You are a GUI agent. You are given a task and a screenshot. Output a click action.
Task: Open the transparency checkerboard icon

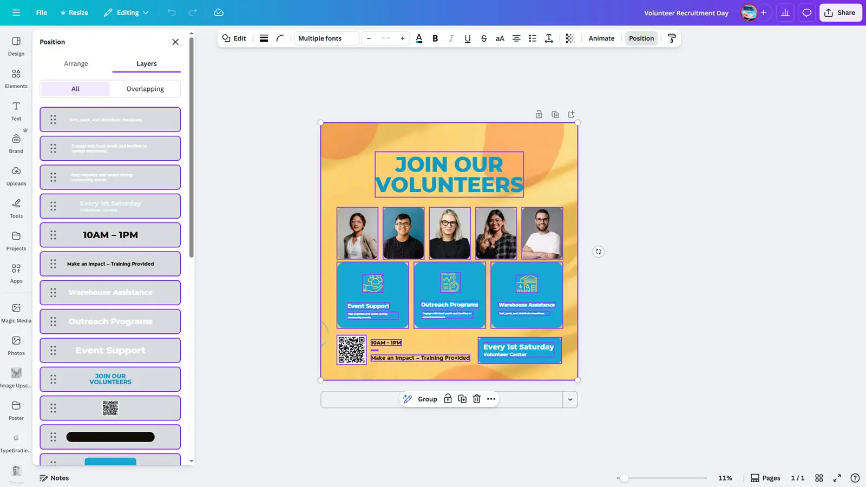tap(570, 38)
